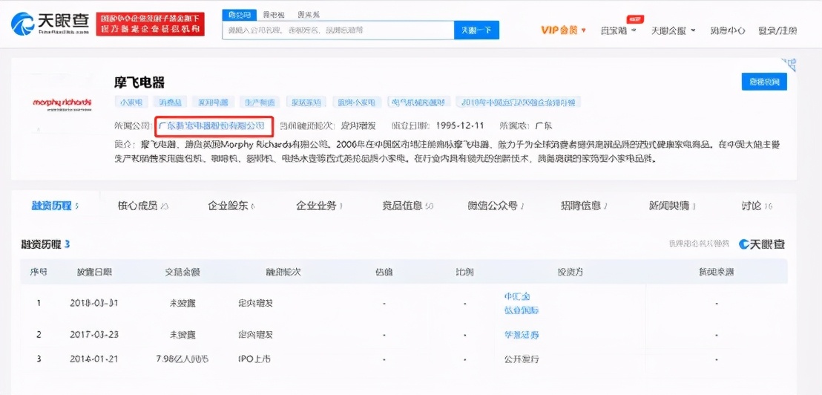Click the date cell 2014-01-21
This screenshot has height=395, width=822.
[94, 359]
